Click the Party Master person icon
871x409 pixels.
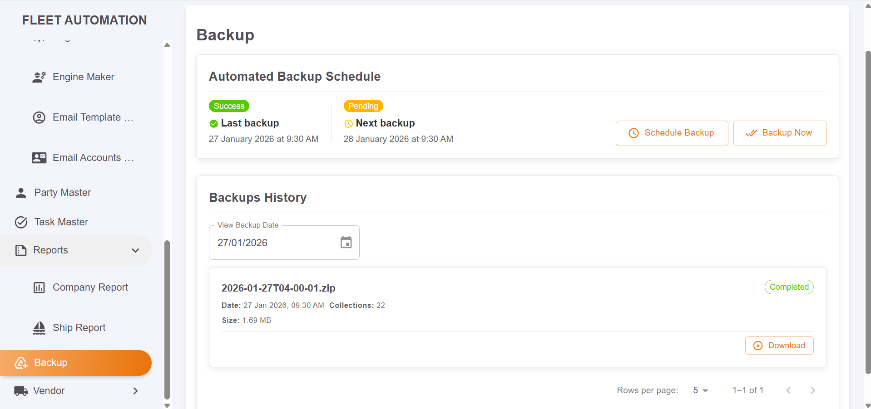pos(20,192)
